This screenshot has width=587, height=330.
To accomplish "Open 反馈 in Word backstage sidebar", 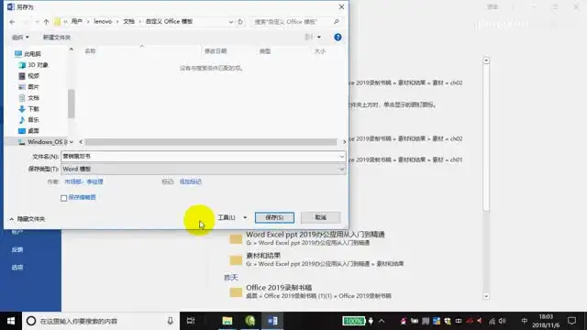I will (17, 249).
